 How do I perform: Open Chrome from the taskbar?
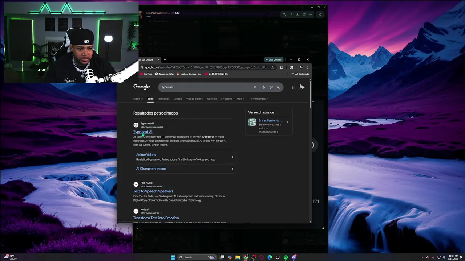coord(246,257)
